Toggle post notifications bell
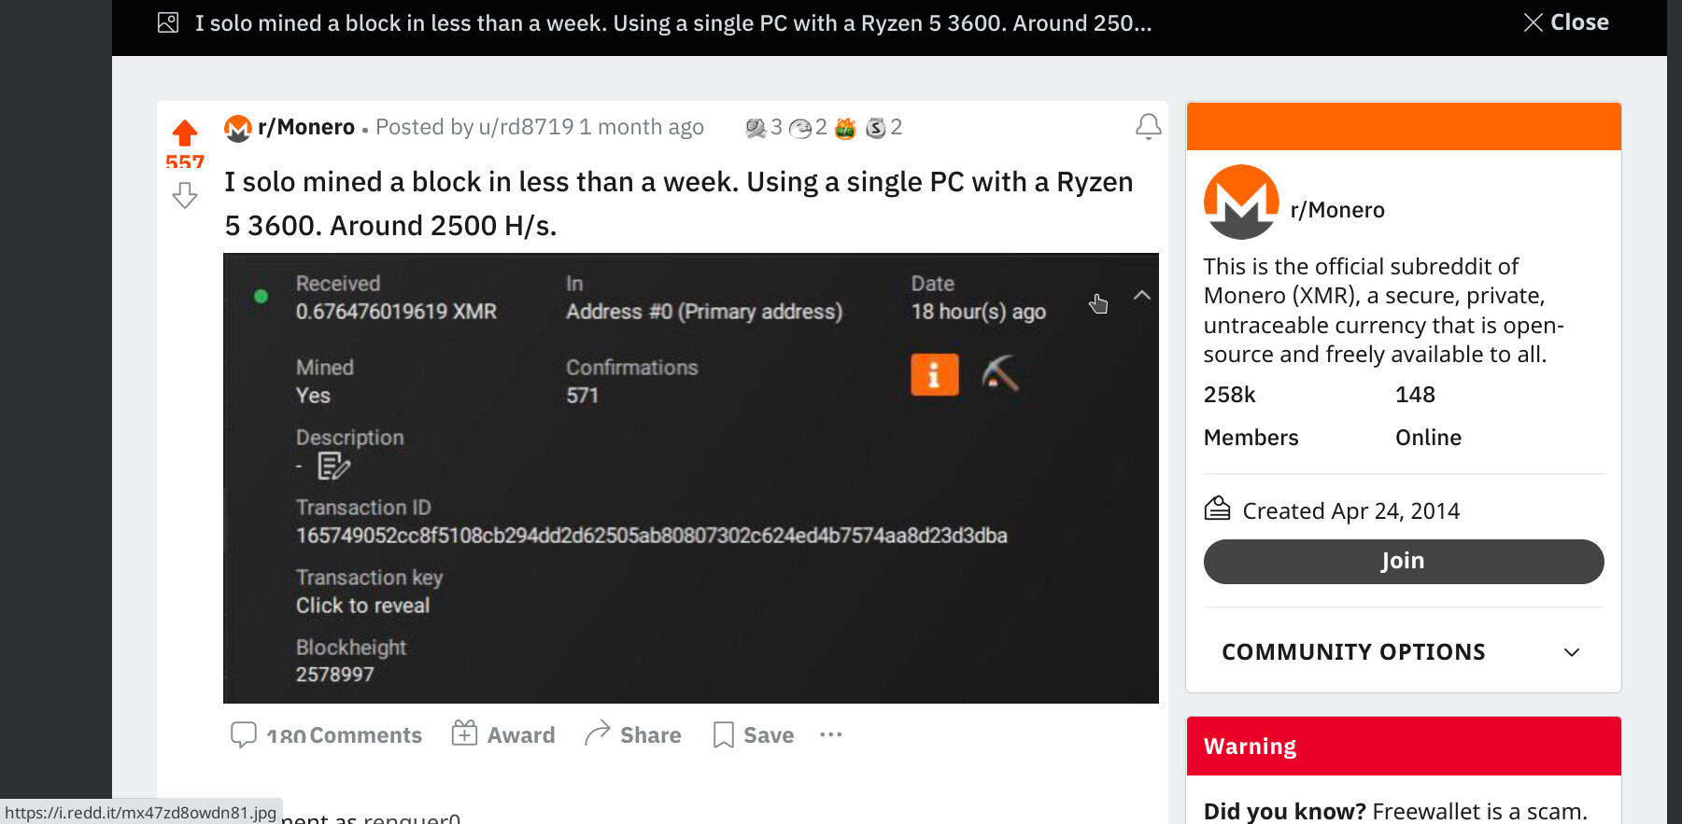The width and height of the screenshot is (1682, 824). tap(1148, 127)
